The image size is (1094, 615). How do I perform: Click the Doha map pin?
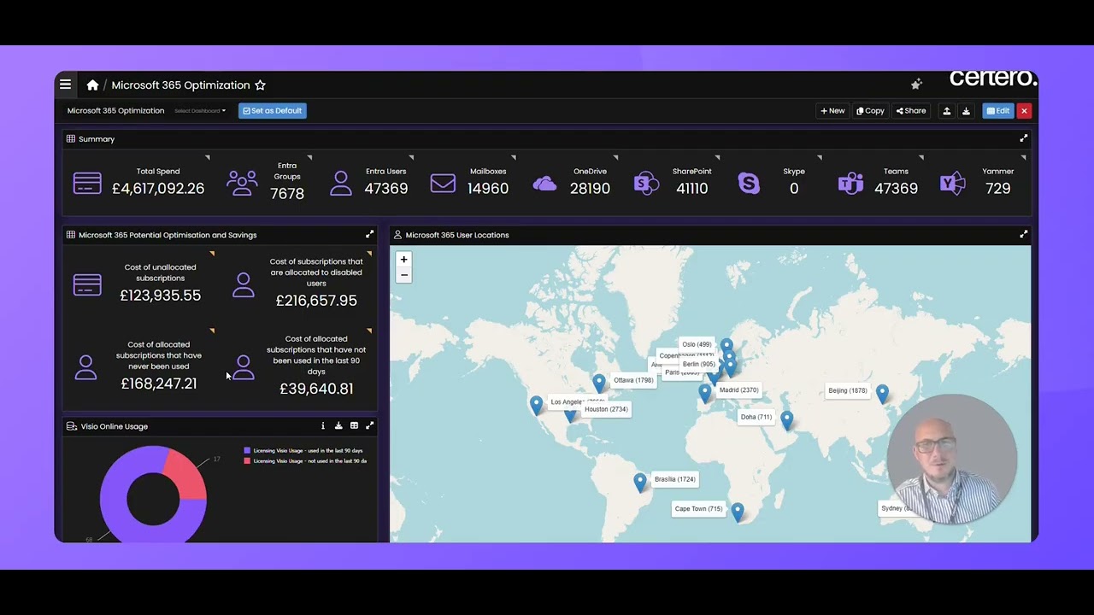click(786, 419)
